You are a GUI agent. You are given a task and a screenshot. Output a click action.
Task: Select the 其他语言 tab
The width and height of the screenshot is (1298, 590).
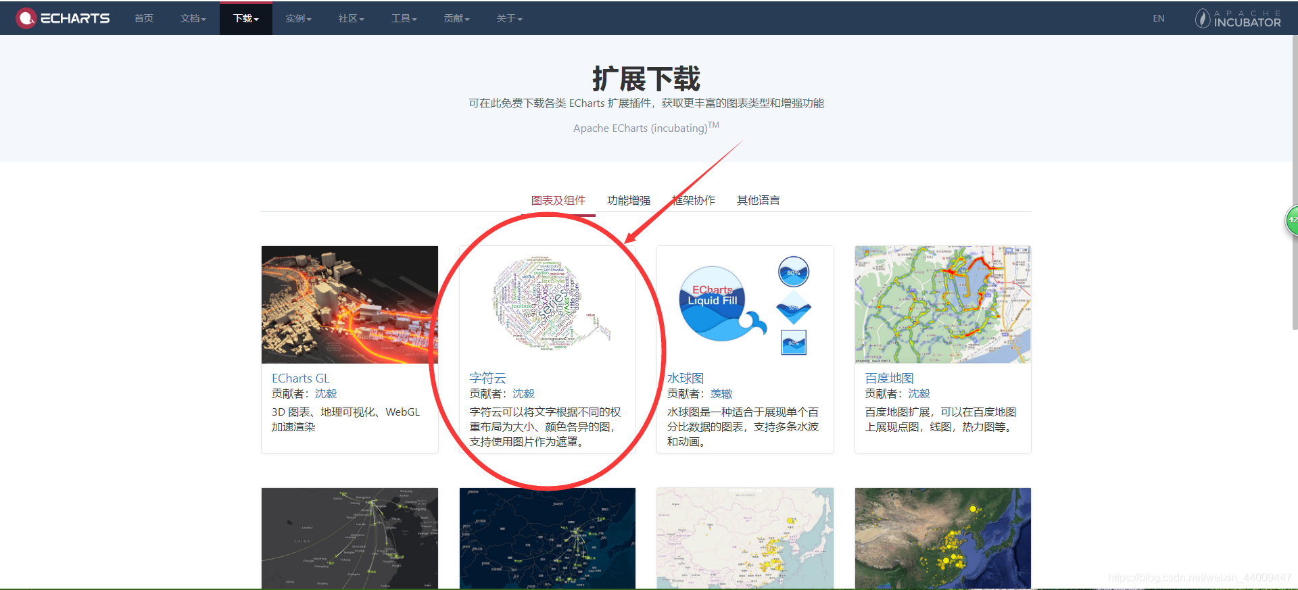pyautogui.click(x=759, y=201)
